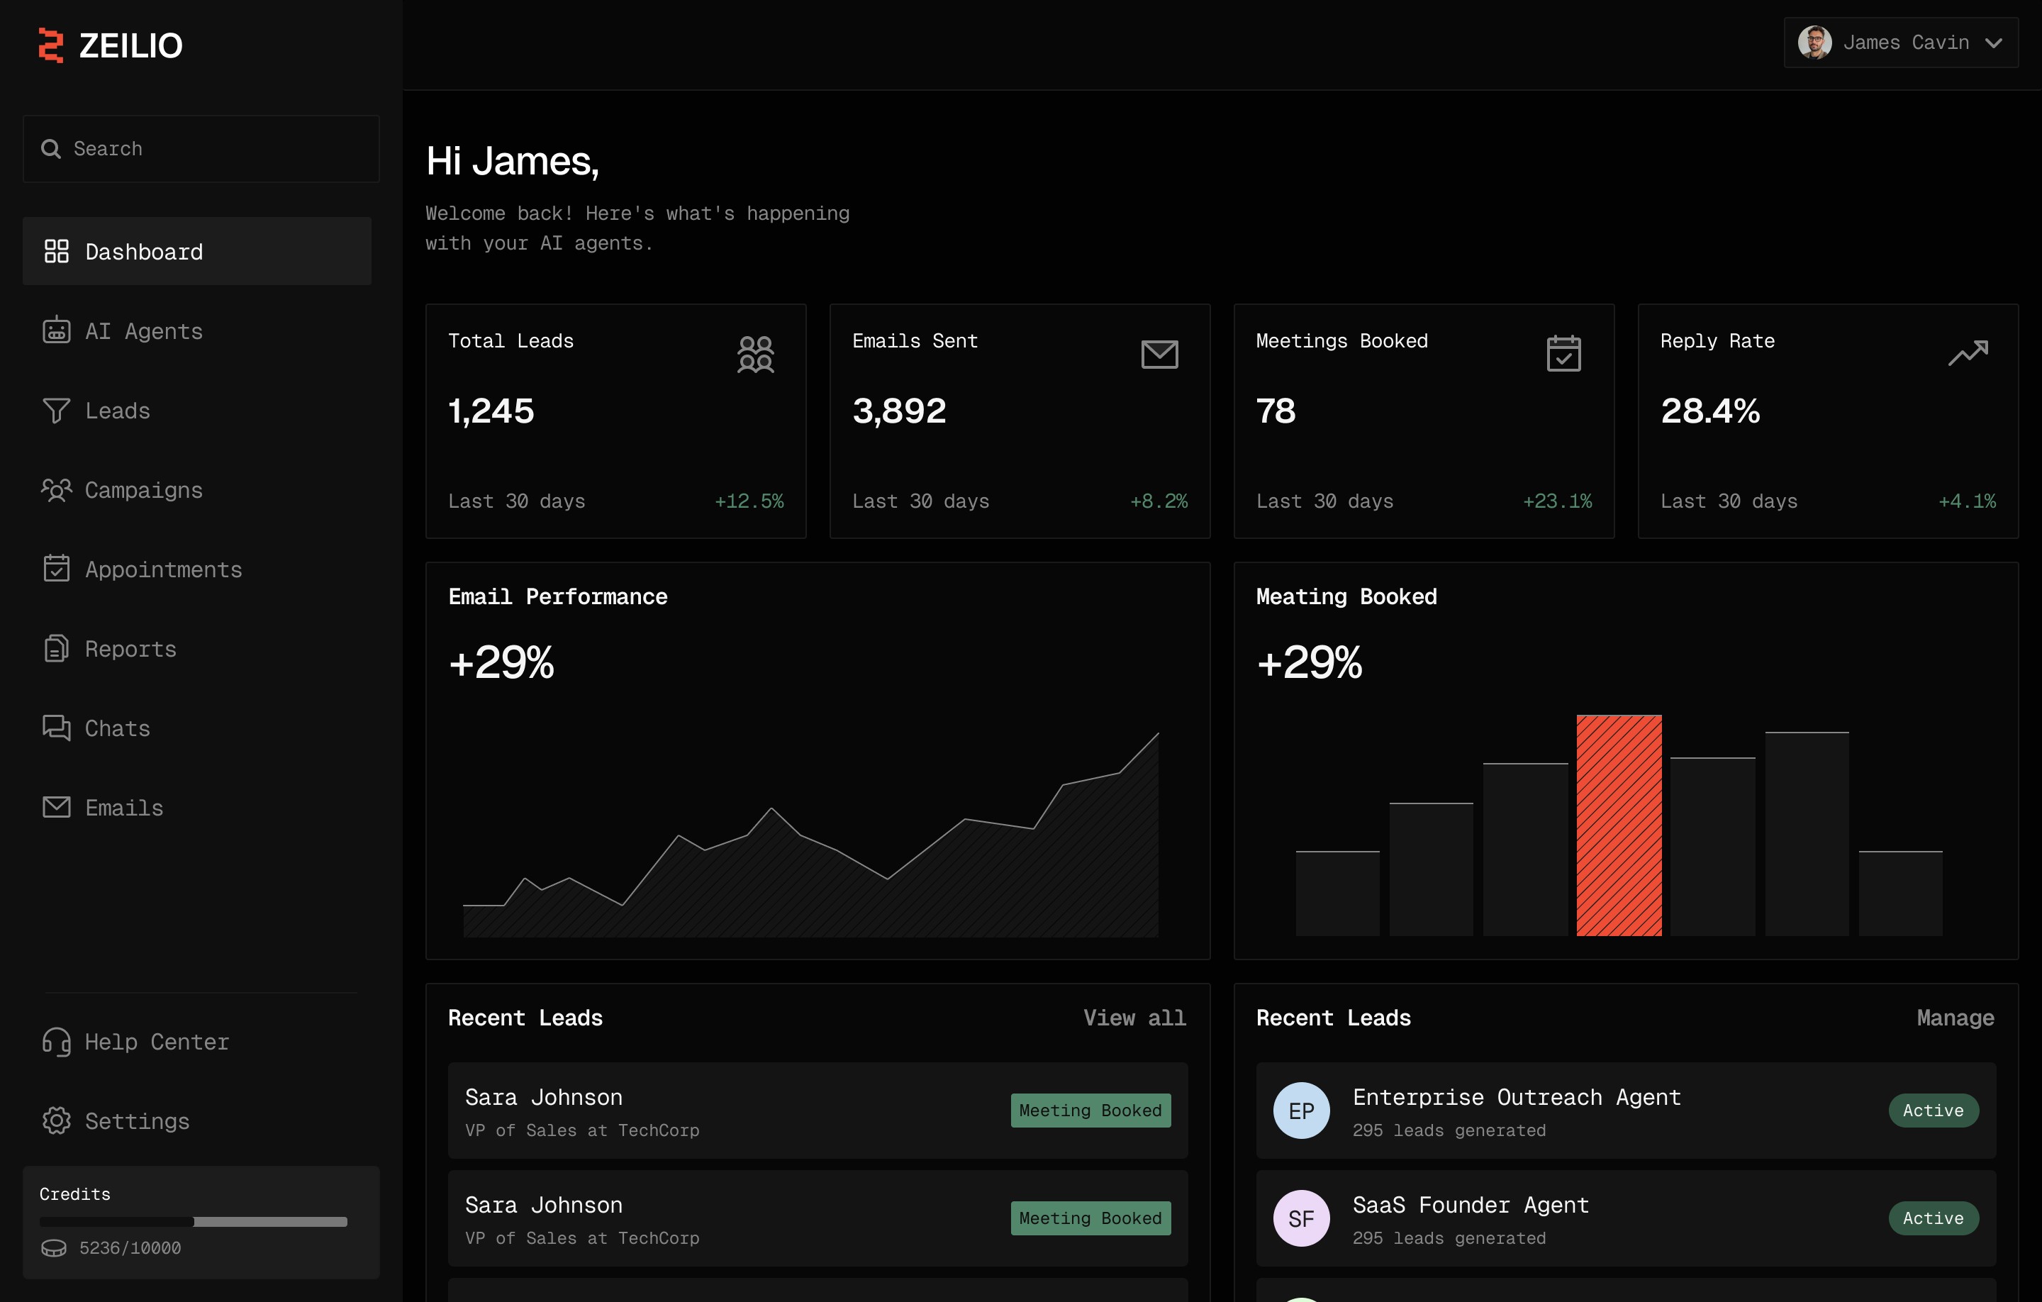2042x1302 pixels.
Task: Click the Dashboard grid icon
Action: (x=56, y=251)
